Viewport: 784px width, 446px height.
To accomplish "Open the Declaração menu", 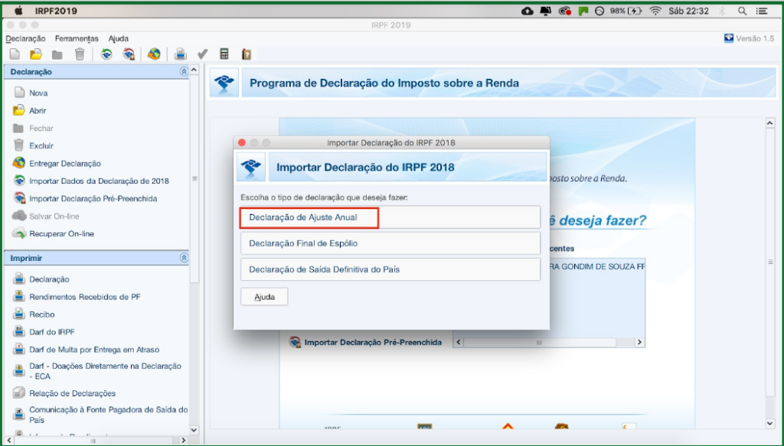I will [x=25, y=38].
